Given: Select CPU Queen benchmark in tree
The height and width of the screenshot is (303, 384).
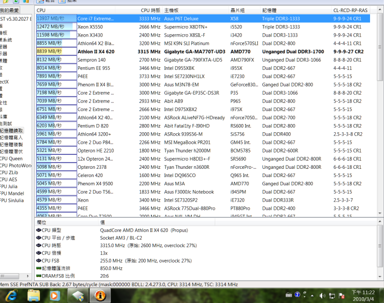Looking at the screenshot, I should click(12, 158).
